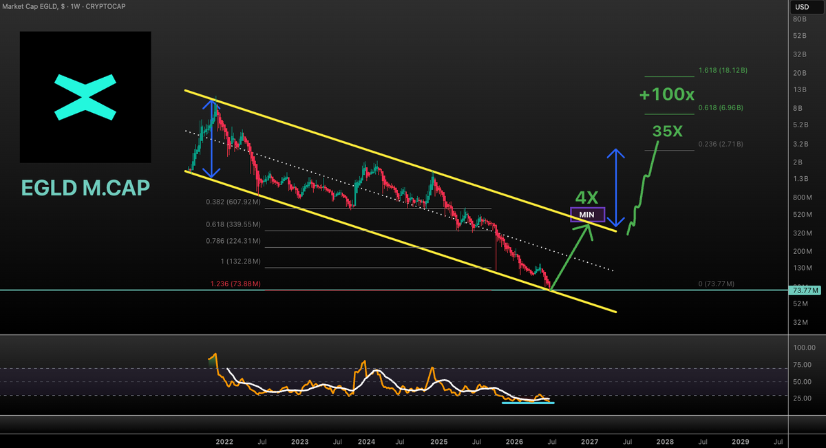The width and height of the screenshot is (826, 448).
Task: Click 32M on the price axis
Action: (800, 322)
